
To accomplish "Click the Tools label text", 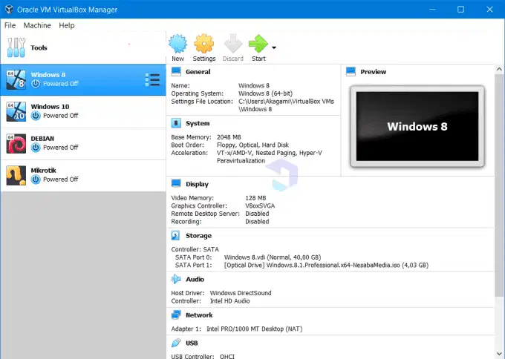I will point(39,47).
